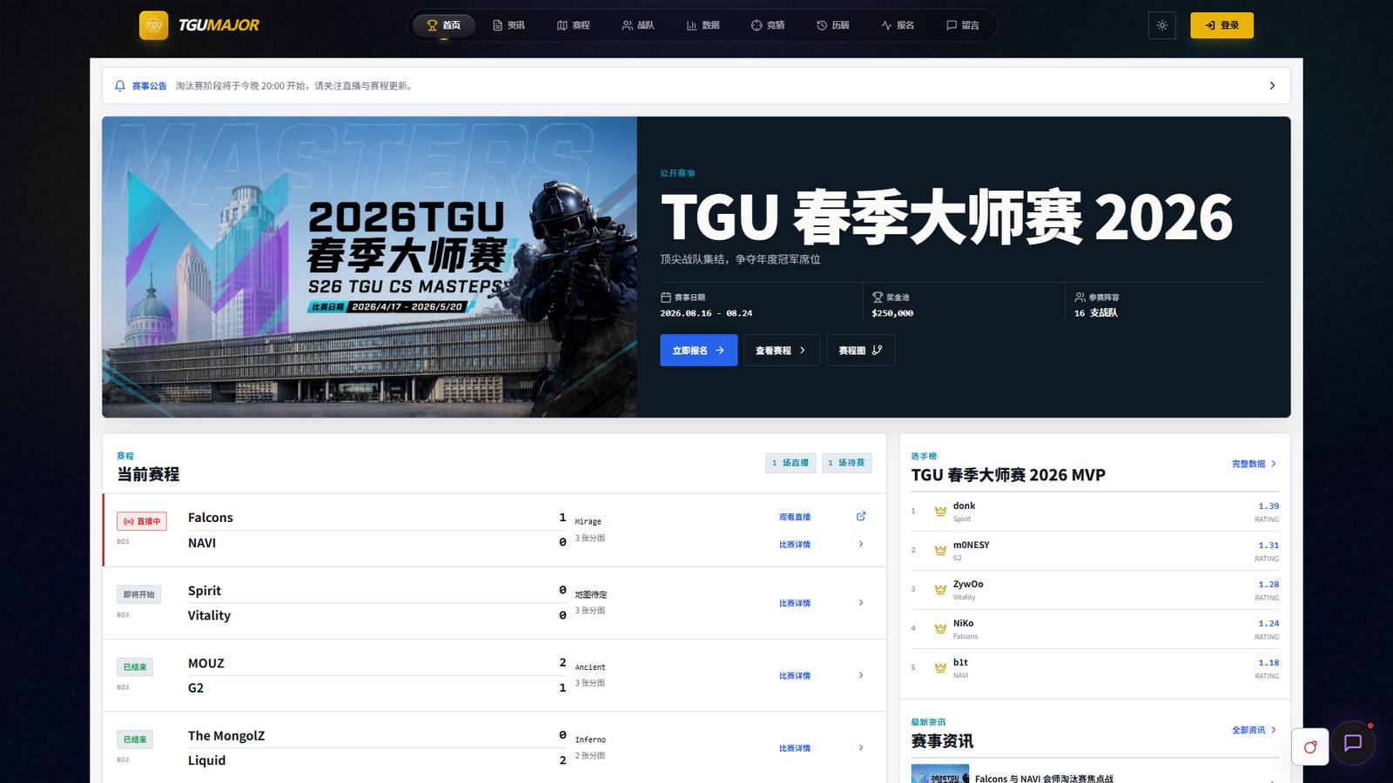Screen dimensions: 1393x783
Task: Click the player name m0NESY
Action: 972,545
